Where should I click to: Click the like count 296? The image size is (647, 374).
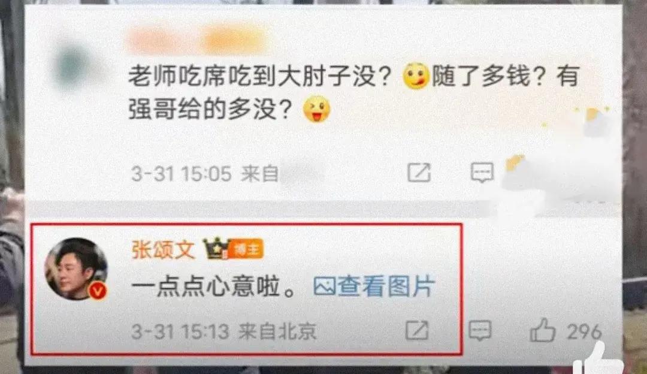[584, 331]
